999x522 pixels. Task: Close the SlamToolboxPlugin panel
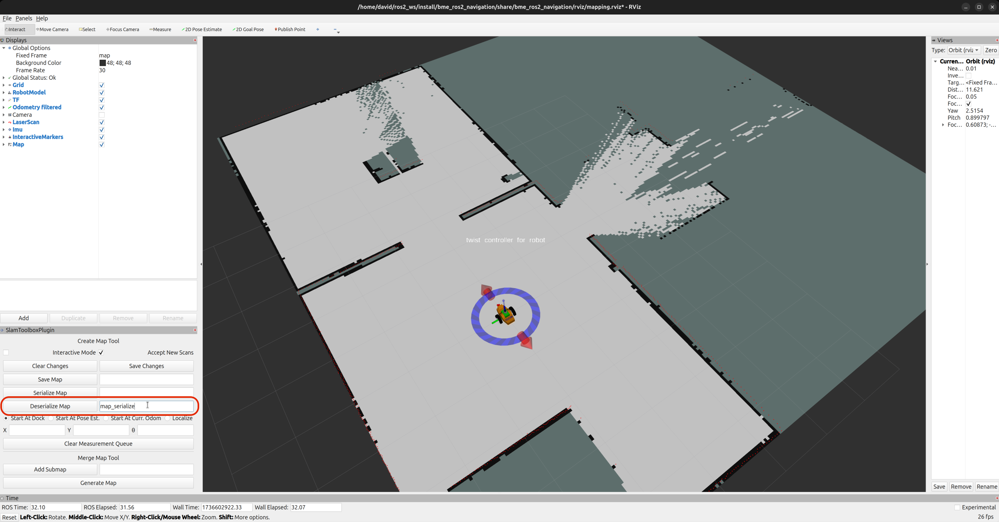coord(195,330)
